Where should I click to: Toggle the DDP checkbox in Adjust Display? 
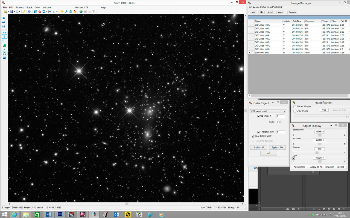pos(294,158)
